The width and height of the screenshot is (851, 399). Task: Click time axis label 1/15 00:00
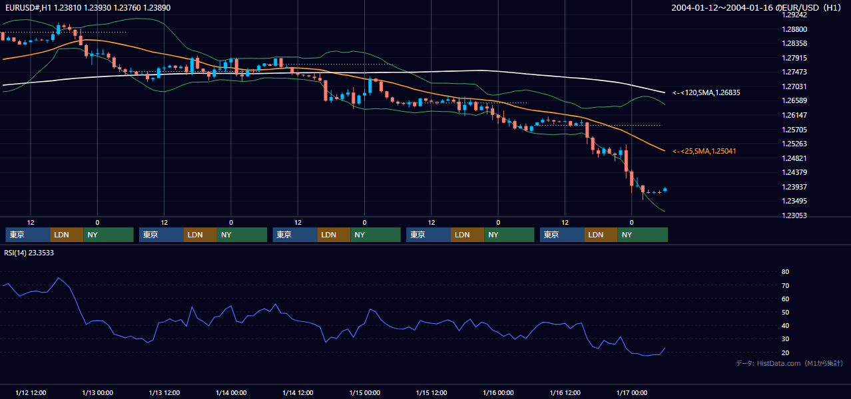click(365, 393)
